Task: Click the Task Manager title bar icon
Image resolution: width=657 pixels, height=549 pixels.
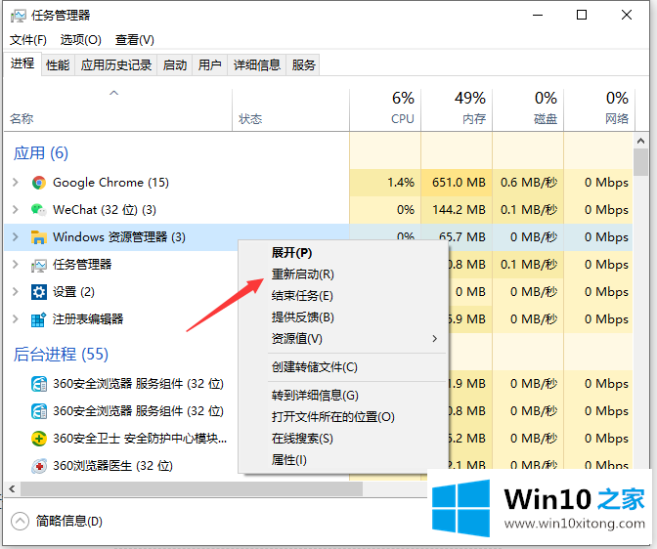Action: pos(18,16)
